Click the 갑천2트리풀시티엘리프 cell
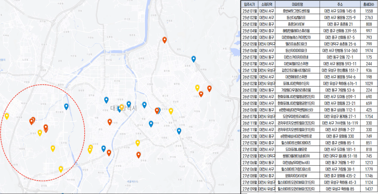The height and width of the screenshot is (194, 378). [x=297, y=70]
